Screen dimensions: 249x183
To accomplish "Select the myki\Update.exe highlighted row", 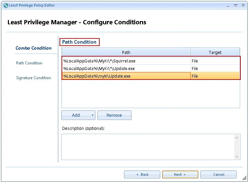I will coord(126,76).
